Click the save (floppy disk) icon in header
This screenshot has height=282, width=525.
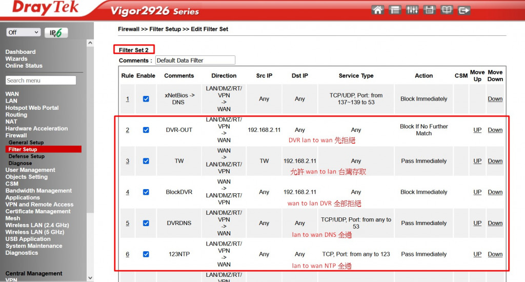click(x=429, y=10)
